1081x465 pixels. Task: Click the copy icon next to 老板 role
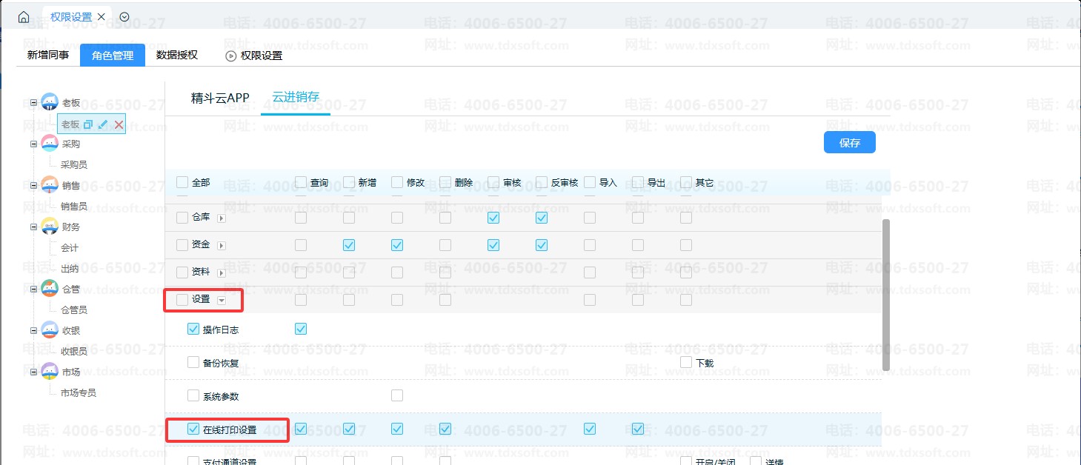pos(88,124)
